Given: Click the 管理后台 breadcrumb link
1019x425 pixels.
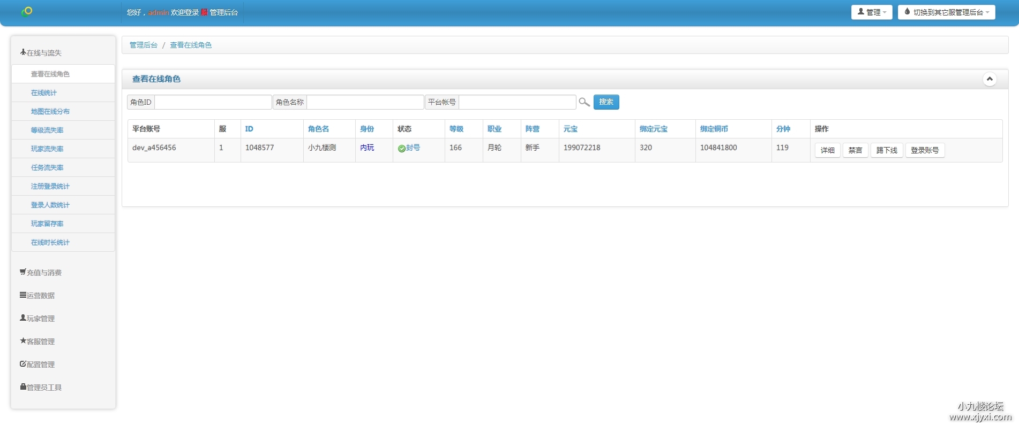Looking at the screenshot, I should (143, 45).
